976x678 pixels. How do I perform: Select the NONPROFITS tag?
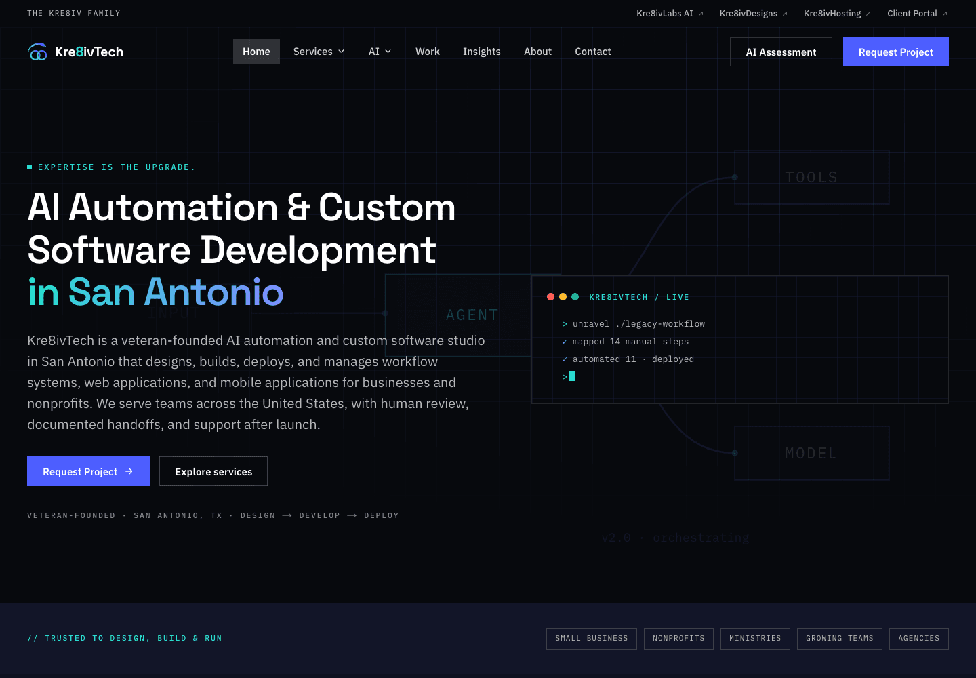(678, 639)
